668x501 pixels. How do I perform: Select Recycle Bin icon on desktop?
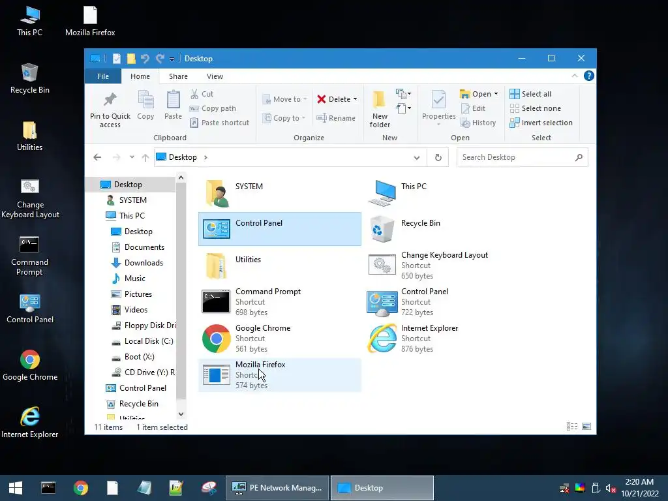point(29,79)
